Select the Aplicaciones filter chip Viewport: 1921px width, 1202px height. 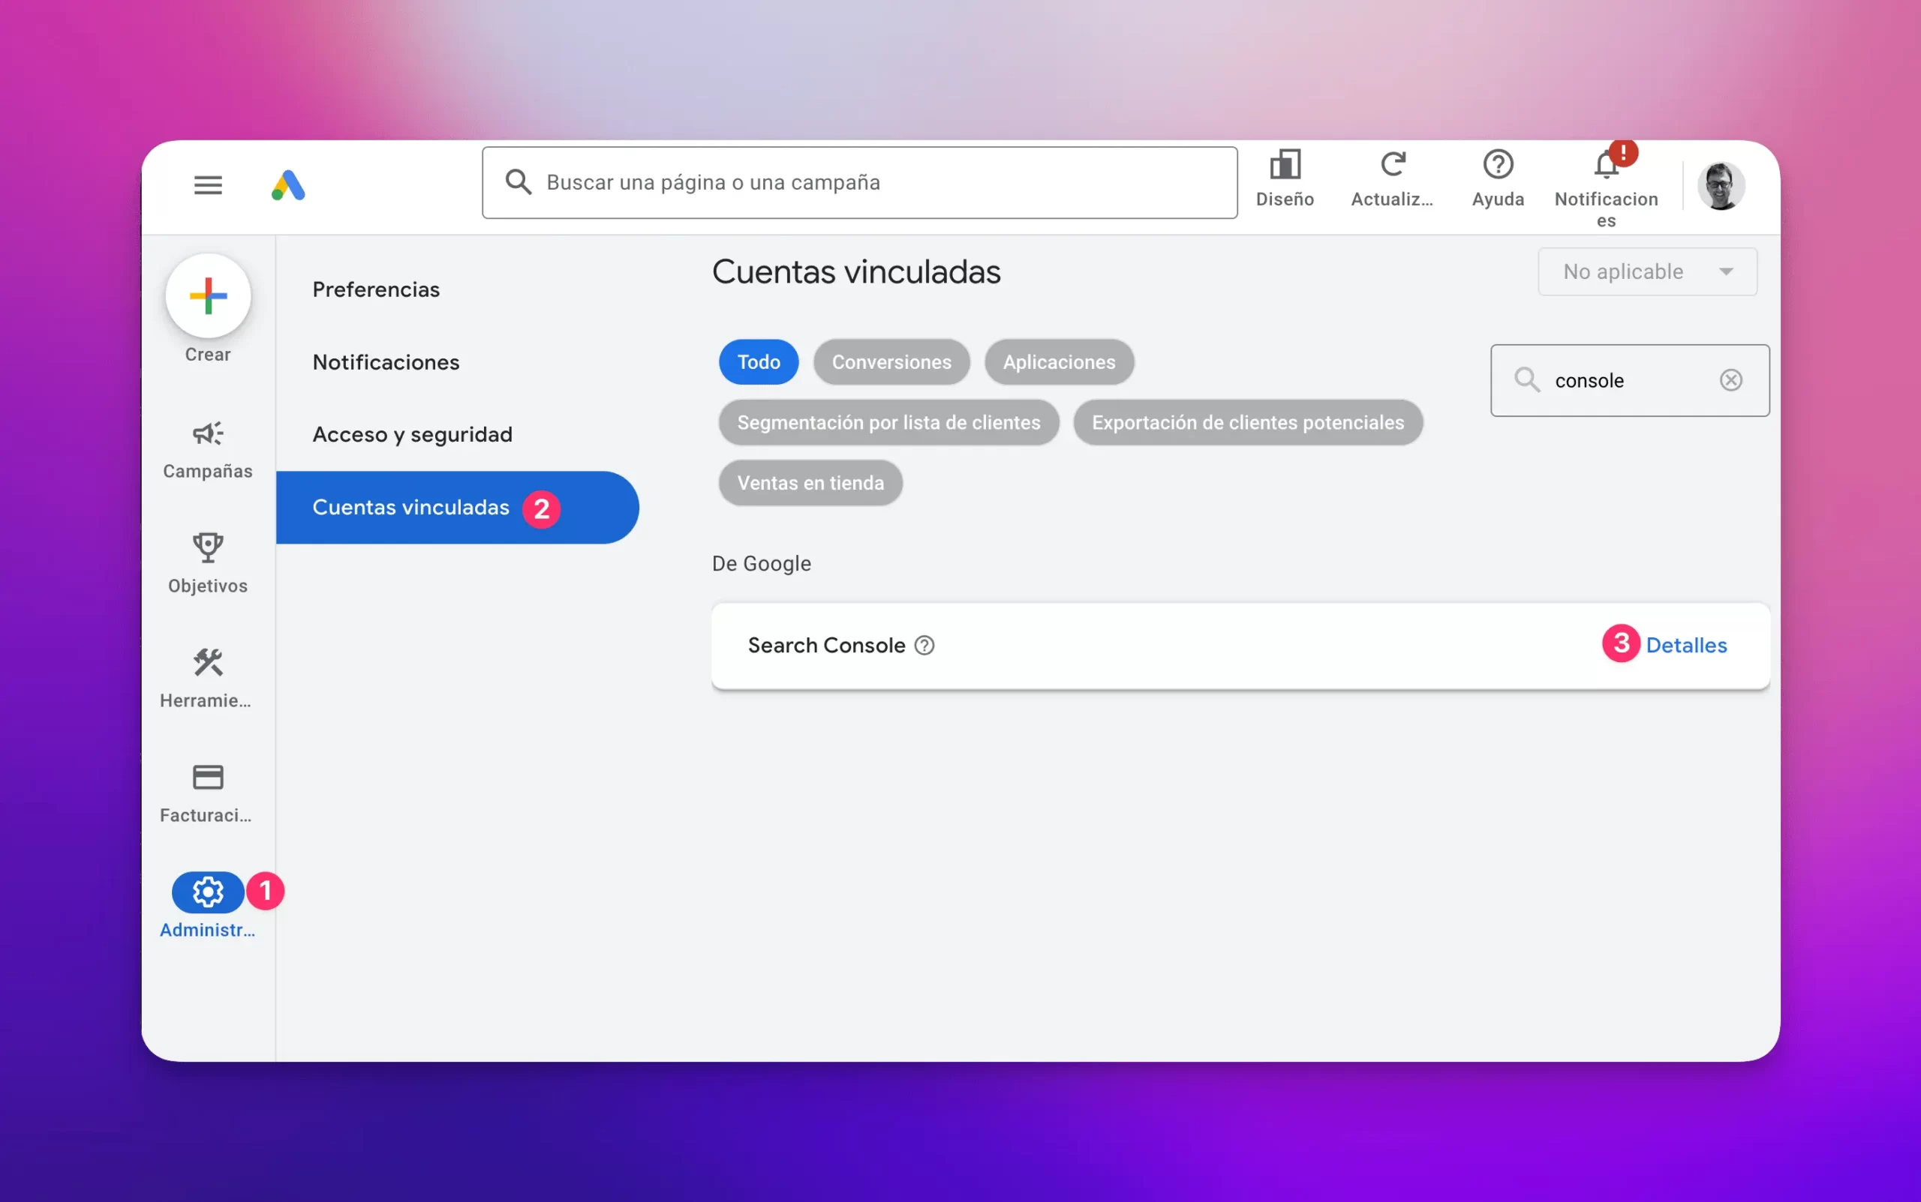(1059, 361)
